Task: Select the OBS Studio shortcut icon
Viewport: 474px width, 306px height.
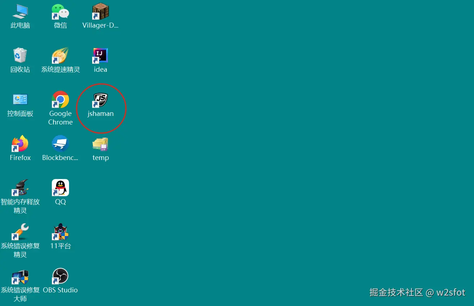Action: point(60,276)
